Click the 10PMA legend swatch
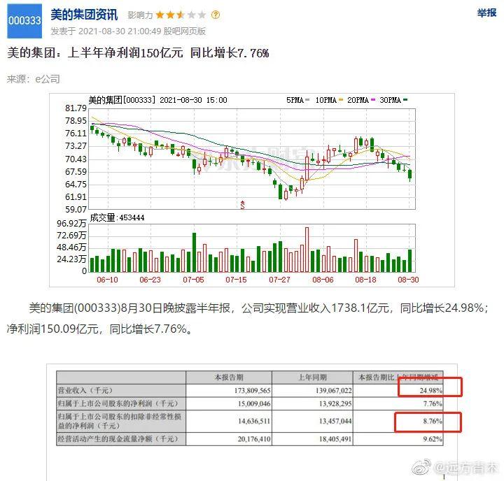 point(341,100)
